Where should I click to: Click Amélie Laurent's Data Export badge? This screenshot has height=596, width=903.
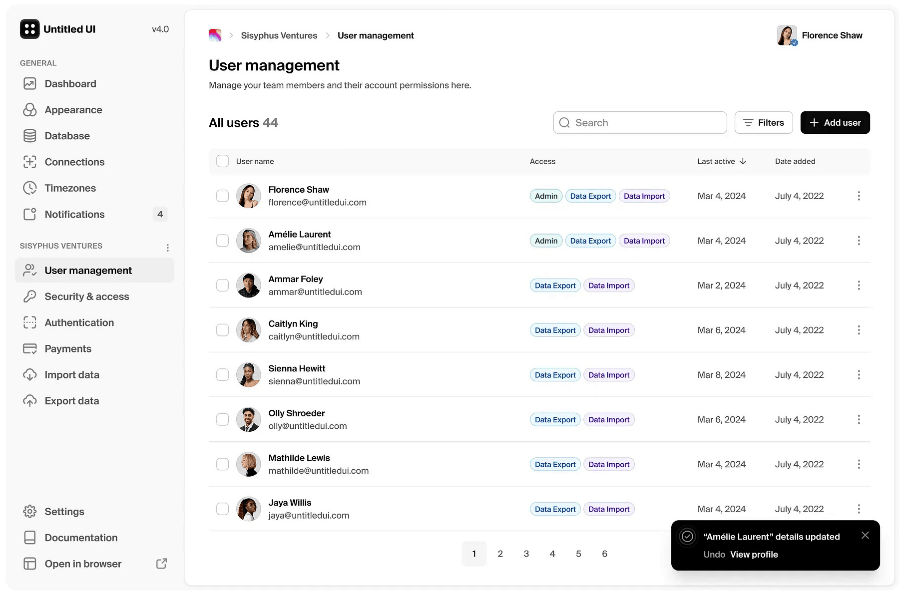click(x=590, y=241)
